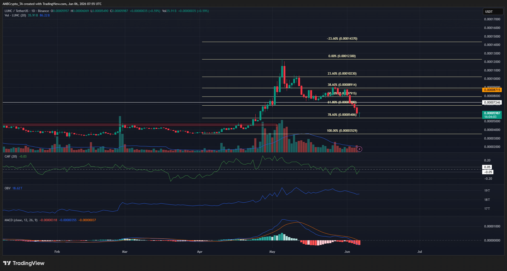Image resolution: width=507 pixels, height=271 pixels.
Task: Select the 0.00% (0.00012300) Fibonacci label
Action: (x=342, y=56)
